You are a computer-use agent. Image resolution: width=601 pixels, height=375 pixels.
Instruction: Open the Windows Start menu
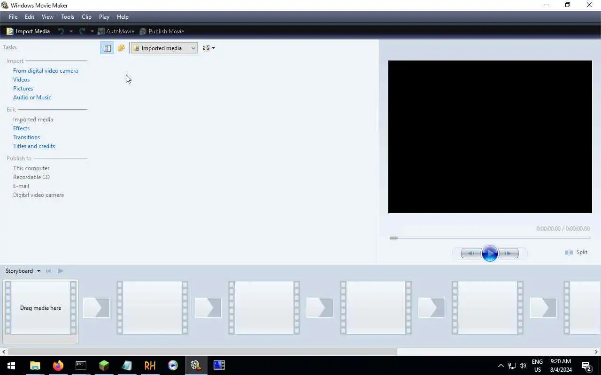11,366
